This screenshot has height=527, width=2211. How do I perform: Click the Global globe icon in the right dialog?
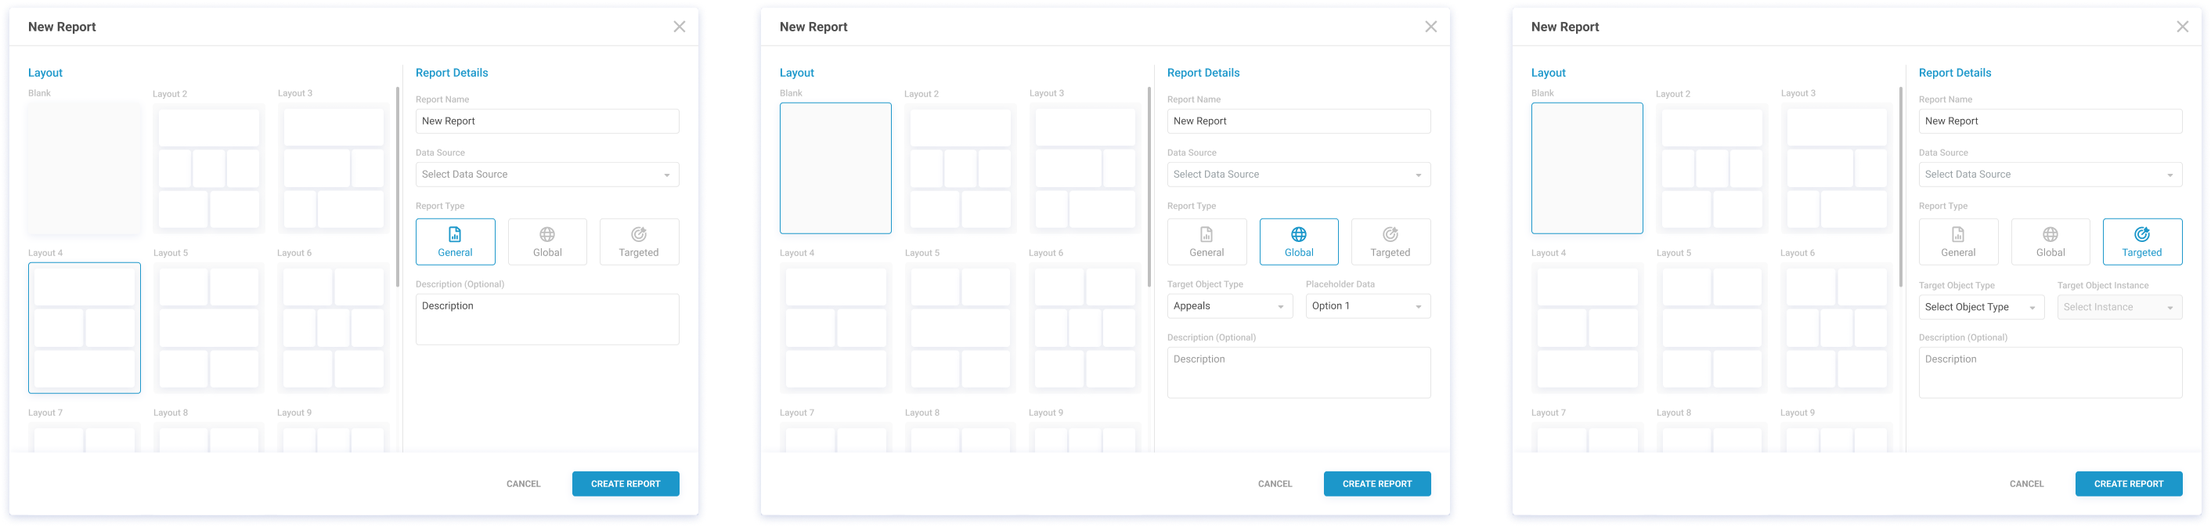[2050, 234]
